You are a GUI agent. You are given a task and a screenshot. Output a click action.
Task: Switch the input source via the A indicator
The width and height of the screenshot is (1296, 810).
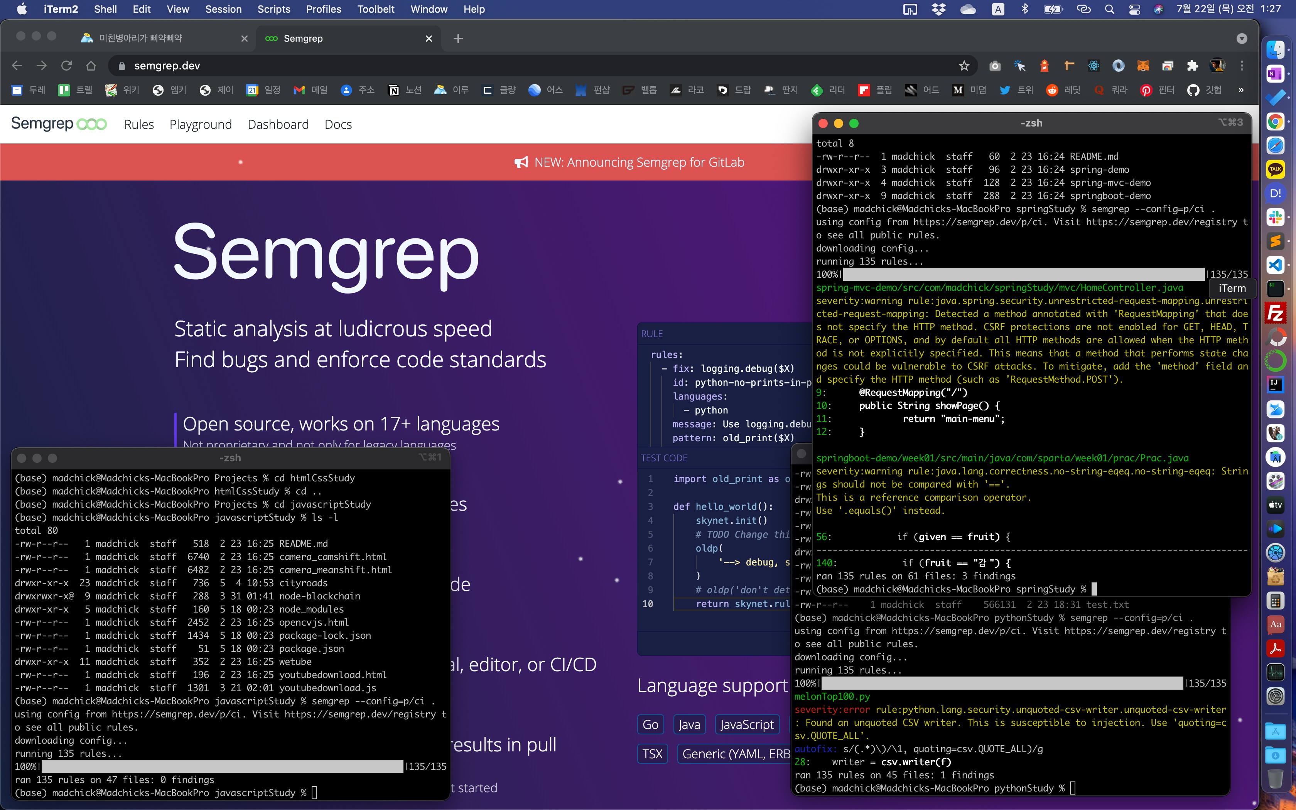998,9
